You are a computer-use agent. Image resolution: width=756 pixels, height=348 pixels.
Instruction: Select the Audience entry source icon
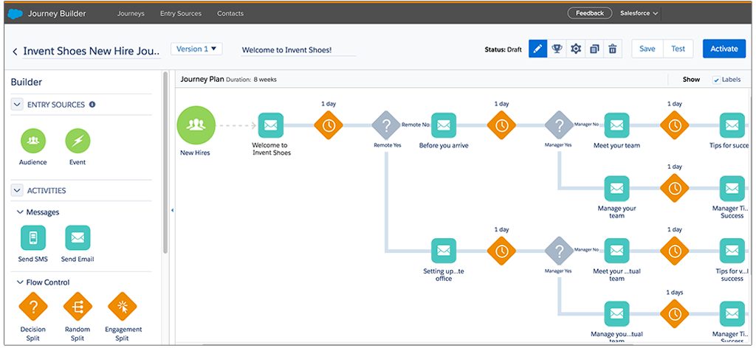click(x=32, y=141)
